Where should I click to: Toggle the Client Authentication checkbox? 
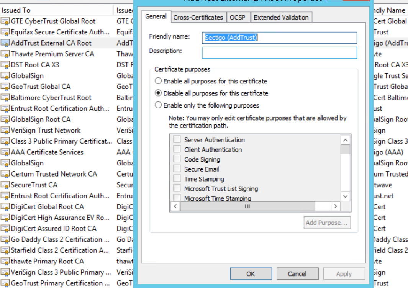click(x=177, y=149)
